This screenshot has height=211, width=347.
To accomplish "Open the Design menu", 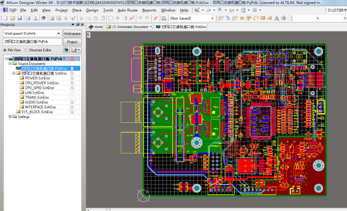I will [92, 10].
